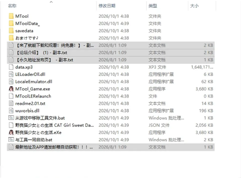The height and width of the screenshot is (178, 241).
Task: Select the character icon of 野良猫少女との生活.eXe
Action: pyautogui.click(x=11, y=132)
